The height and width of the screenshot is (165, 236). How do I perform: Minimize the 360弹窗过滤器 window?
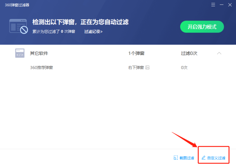(x=221, y=5)
